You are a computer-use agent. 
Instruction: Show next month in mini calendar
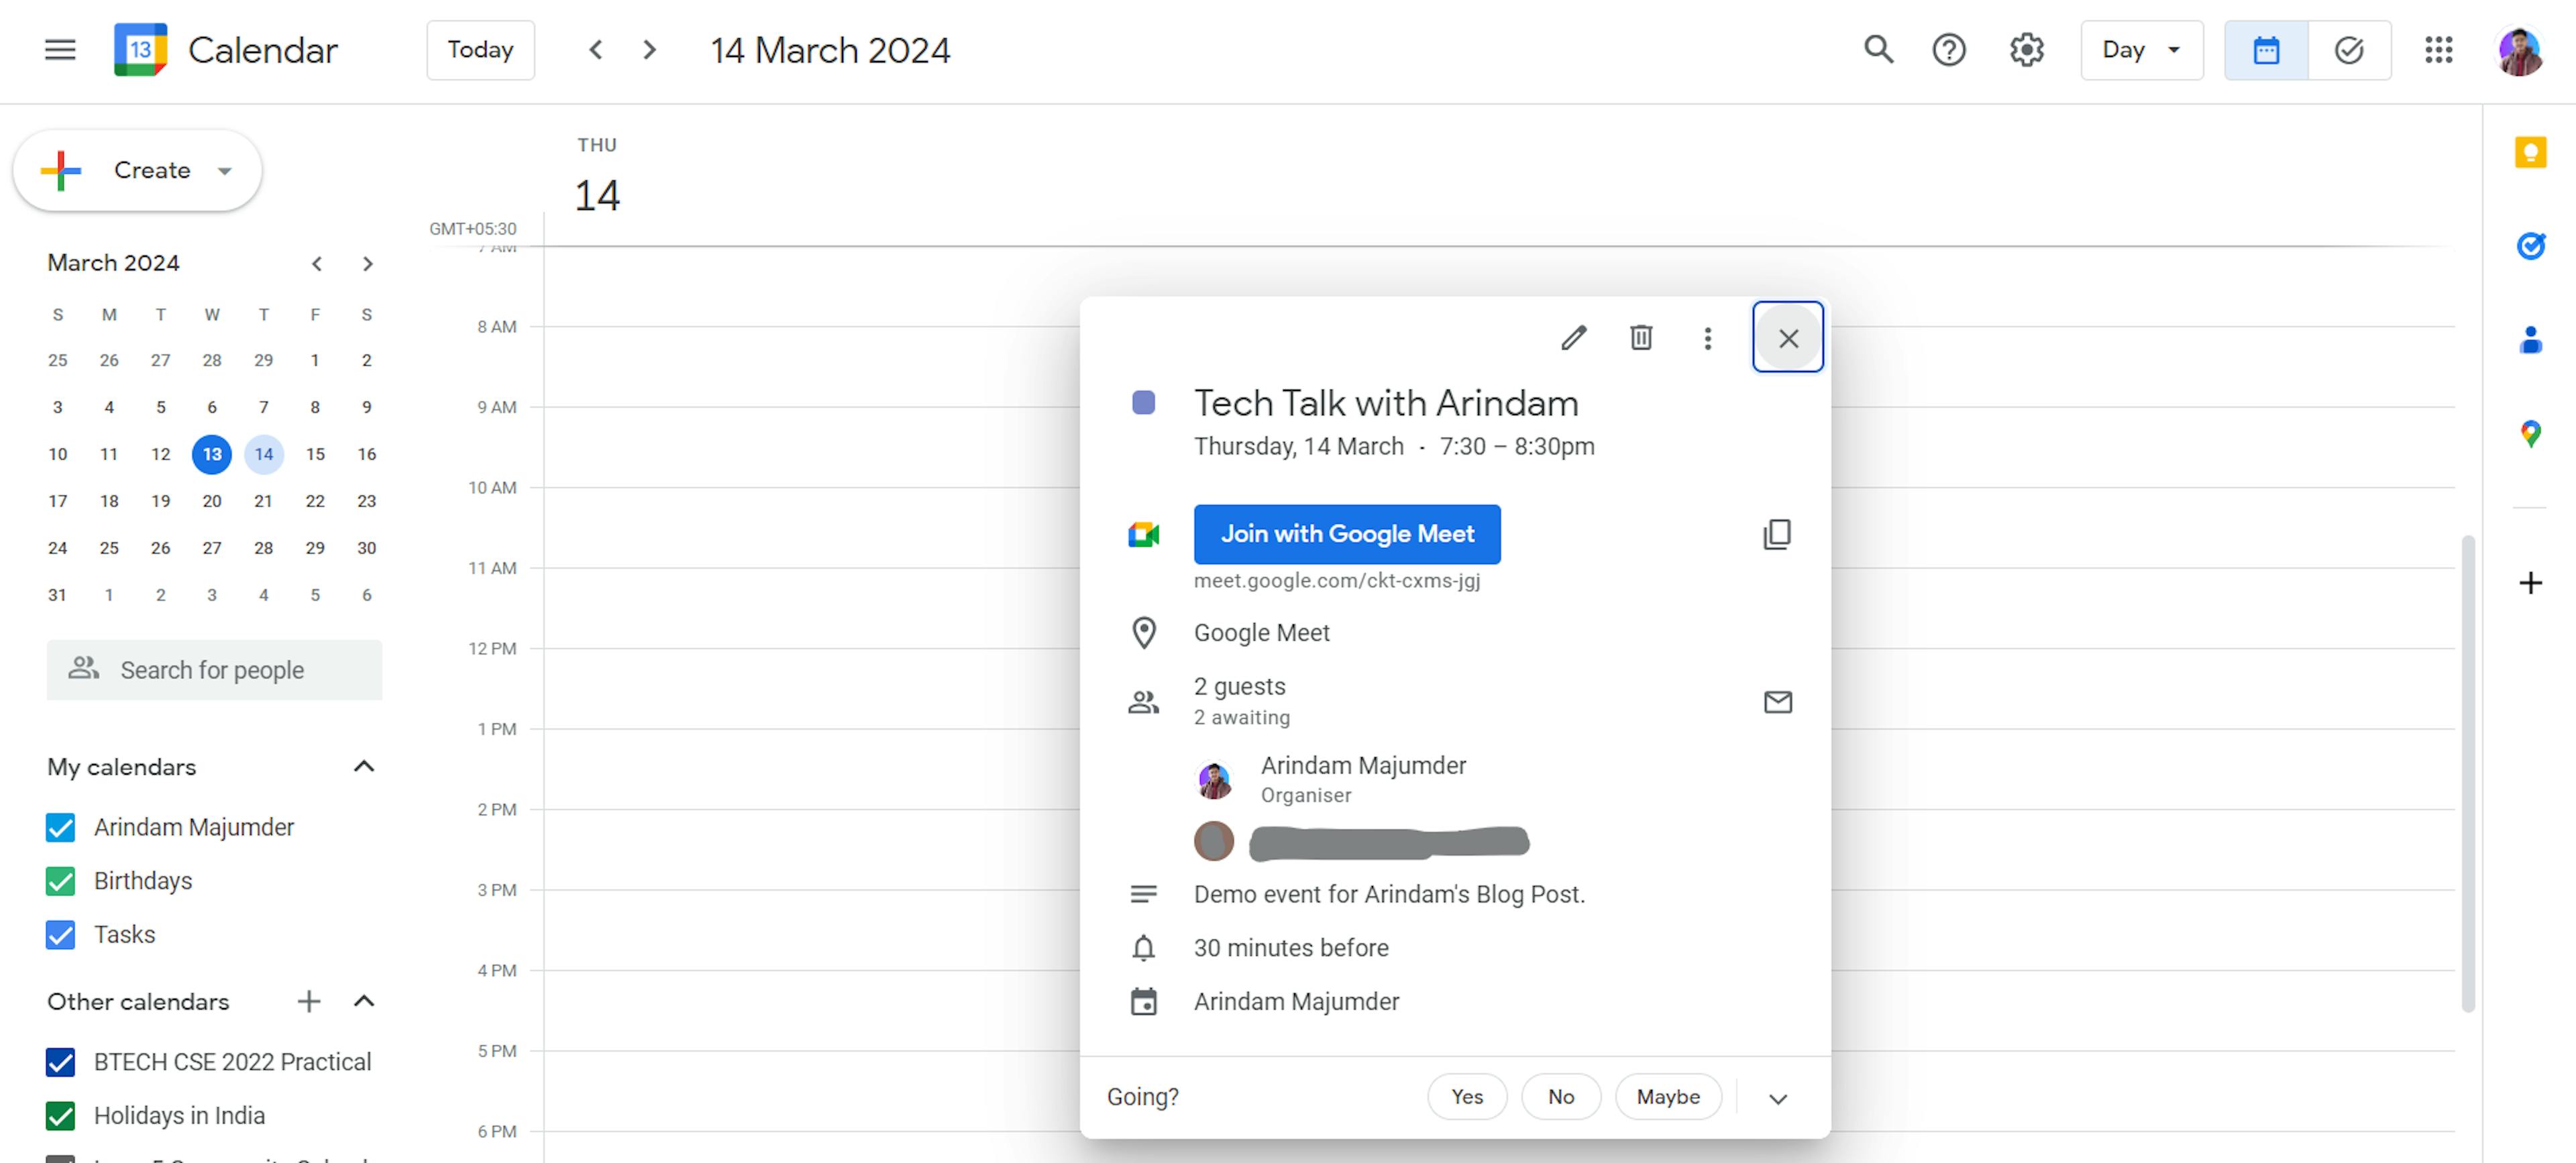coord(367,264)
